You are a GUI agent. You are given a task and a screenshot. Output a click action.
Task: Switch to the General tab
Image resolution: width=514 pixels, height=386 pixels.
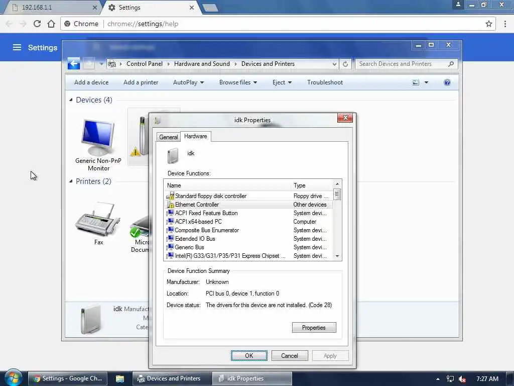(x=169, y=137)
